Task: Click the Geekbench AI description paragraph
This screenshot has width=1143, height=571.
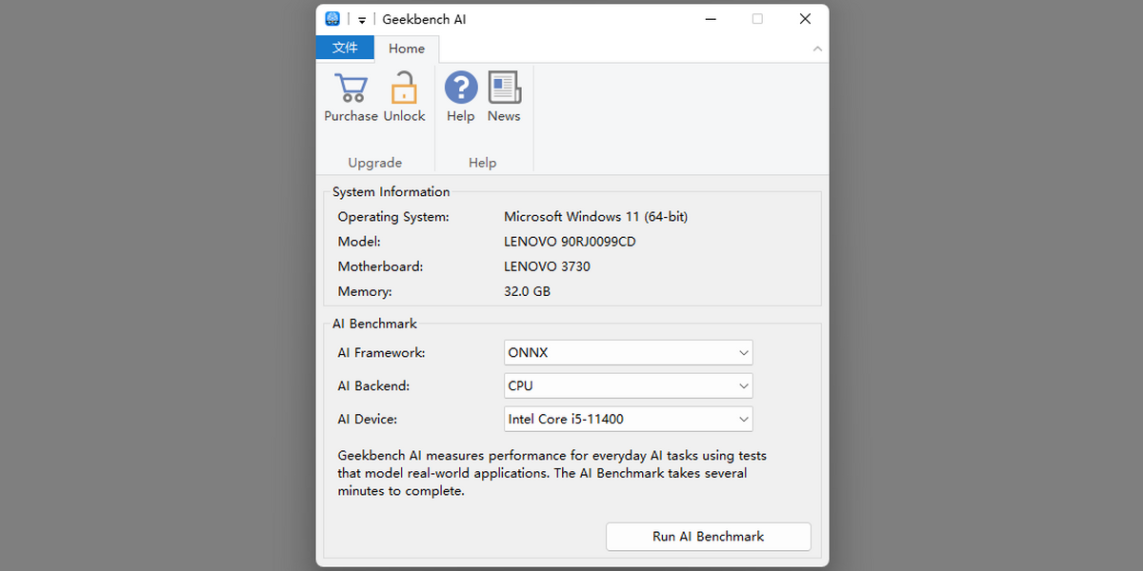Action: tap(552, 473)
